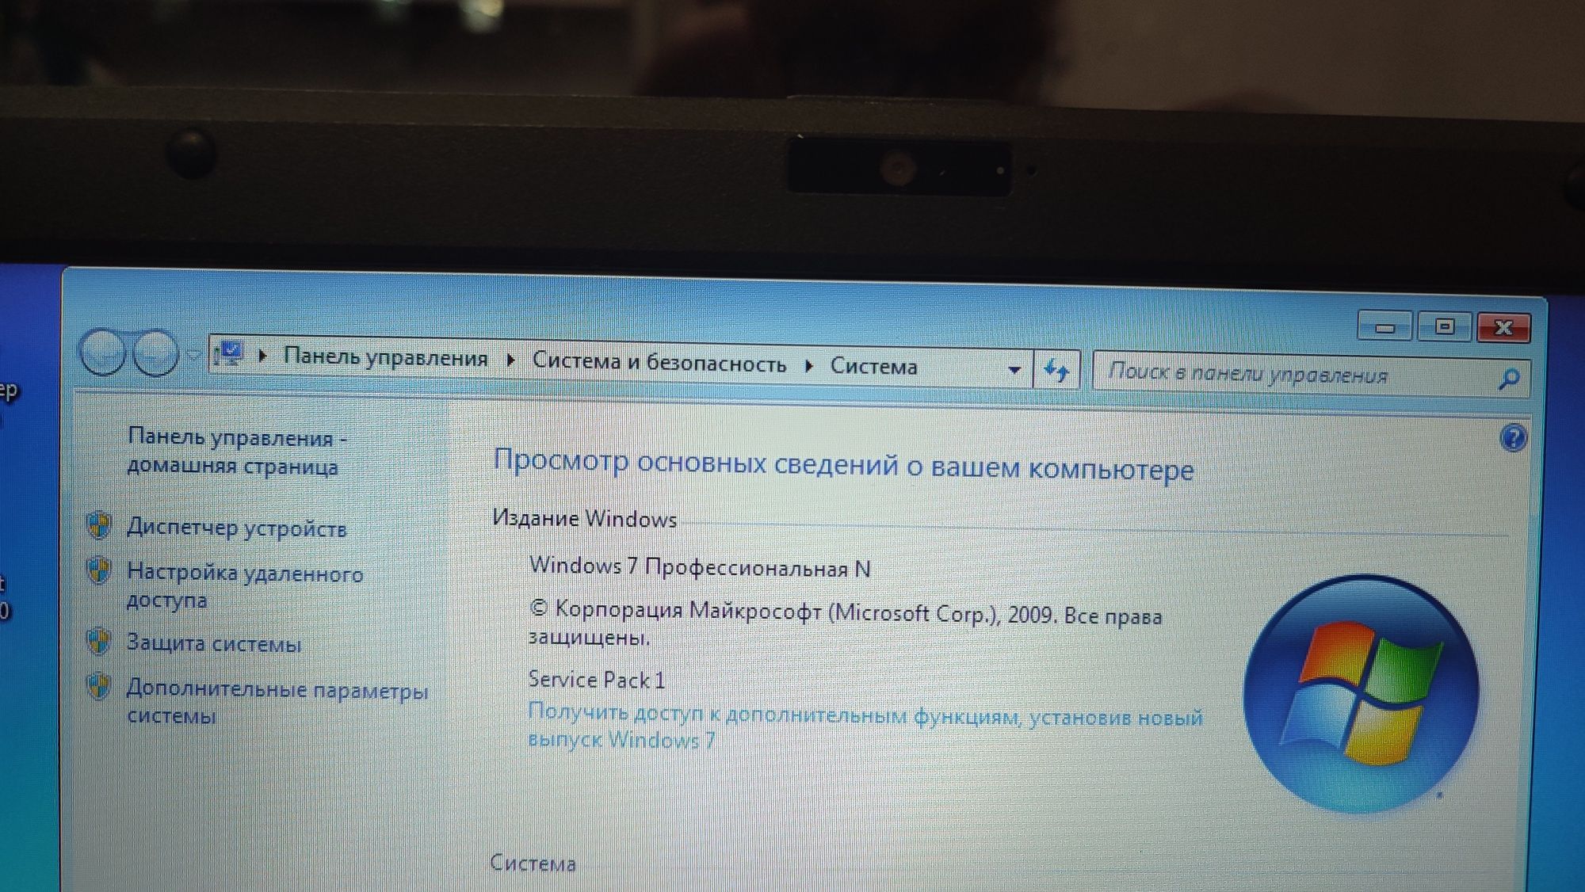Open Защита системы link

[x=213, y=643]
